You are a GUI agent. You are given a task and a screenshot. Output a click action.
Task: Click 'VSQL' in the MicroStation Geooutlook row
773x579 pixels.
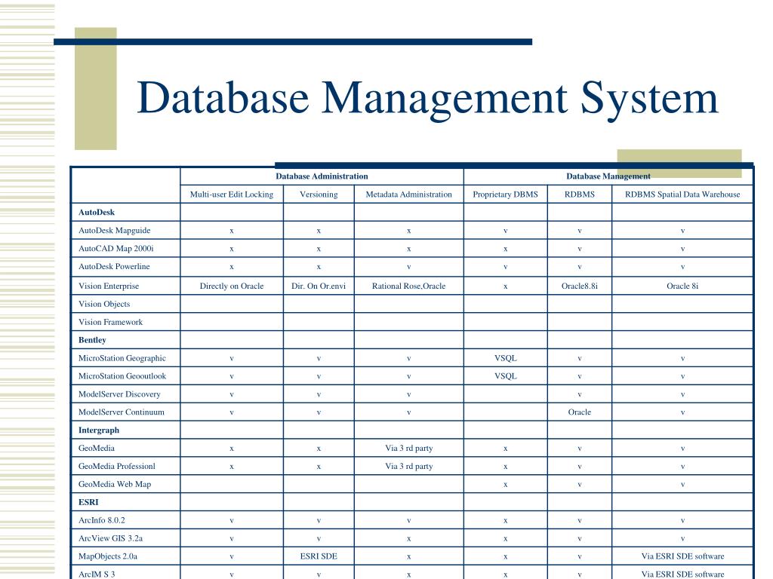coord(505,376)
